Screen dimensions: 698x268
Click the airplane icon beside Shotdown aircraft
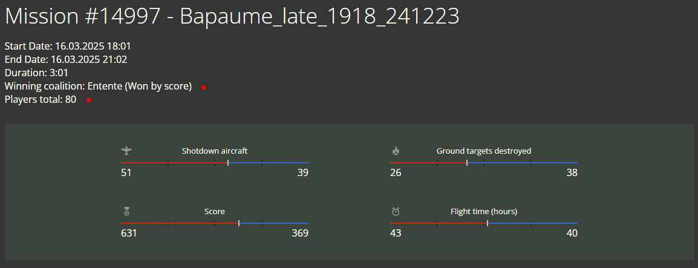click(x=126, y=151)
